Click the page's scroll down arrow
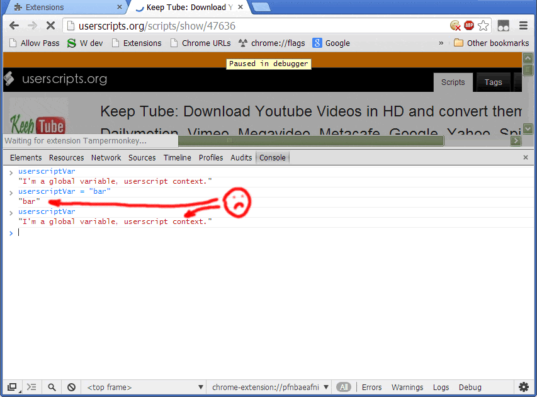The width and height of the screenshot is (537, 397). coord(528,129)
